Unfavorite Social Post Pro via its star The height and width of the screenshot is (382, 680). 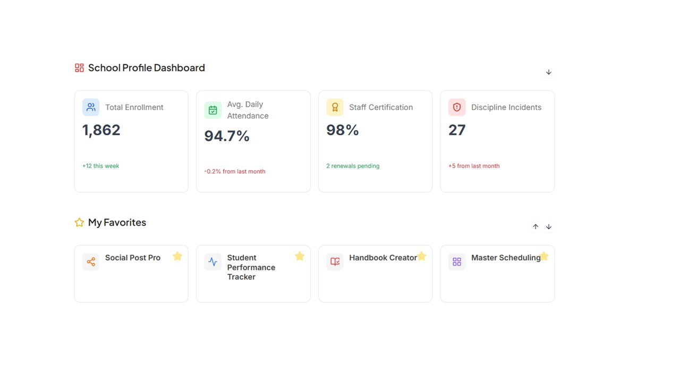[x=177, y=256]
